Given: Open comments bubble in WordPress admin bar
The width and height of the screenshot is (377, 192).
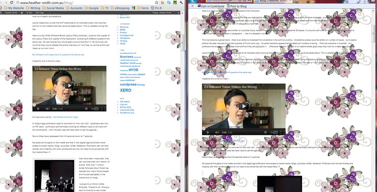Looking at the screenshot, I should pyautogui.click(x=22, y=13).
